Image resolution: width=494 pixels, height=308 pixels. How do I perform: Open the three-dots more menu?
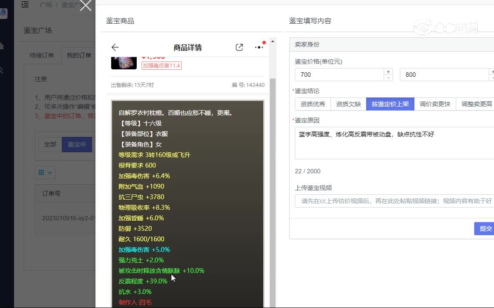(259, 47)
